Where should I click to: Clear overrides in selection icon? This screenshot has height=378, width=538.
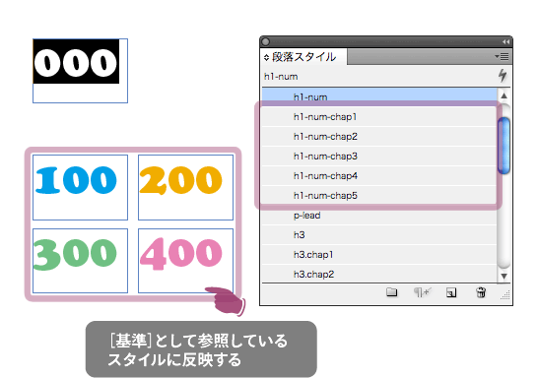(x=422, y=292)
